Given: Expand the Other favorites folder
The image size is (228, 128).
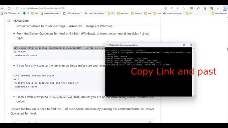Looking at the screenshot, I should coord(219,14).
